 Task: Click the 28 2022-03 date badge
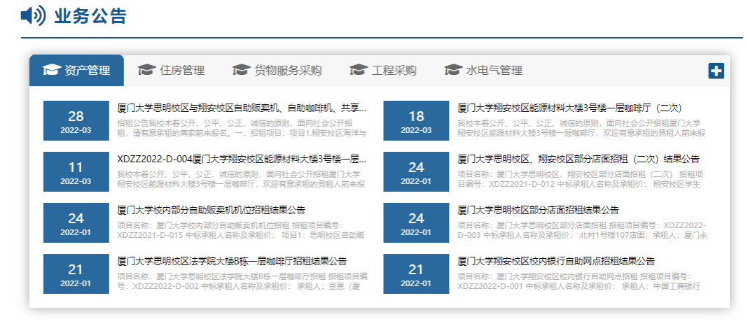[x=76, y=120]
